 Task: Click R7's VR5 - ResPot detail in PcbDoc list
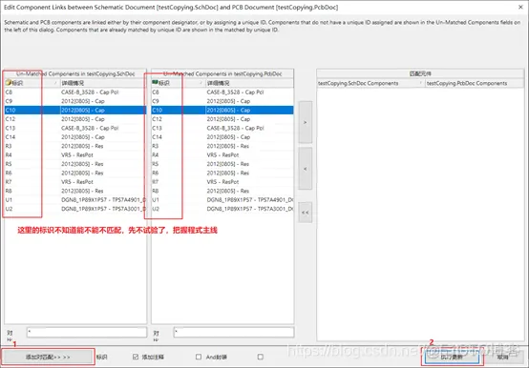click(x=222, y=182)
